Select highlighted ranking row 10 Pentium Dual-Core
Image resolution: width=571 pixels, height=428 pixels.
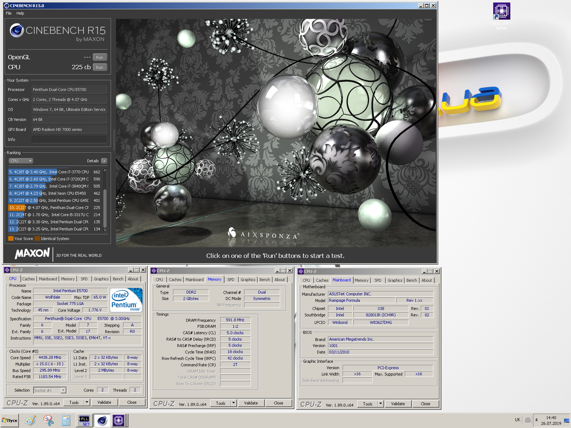[55, 208]
